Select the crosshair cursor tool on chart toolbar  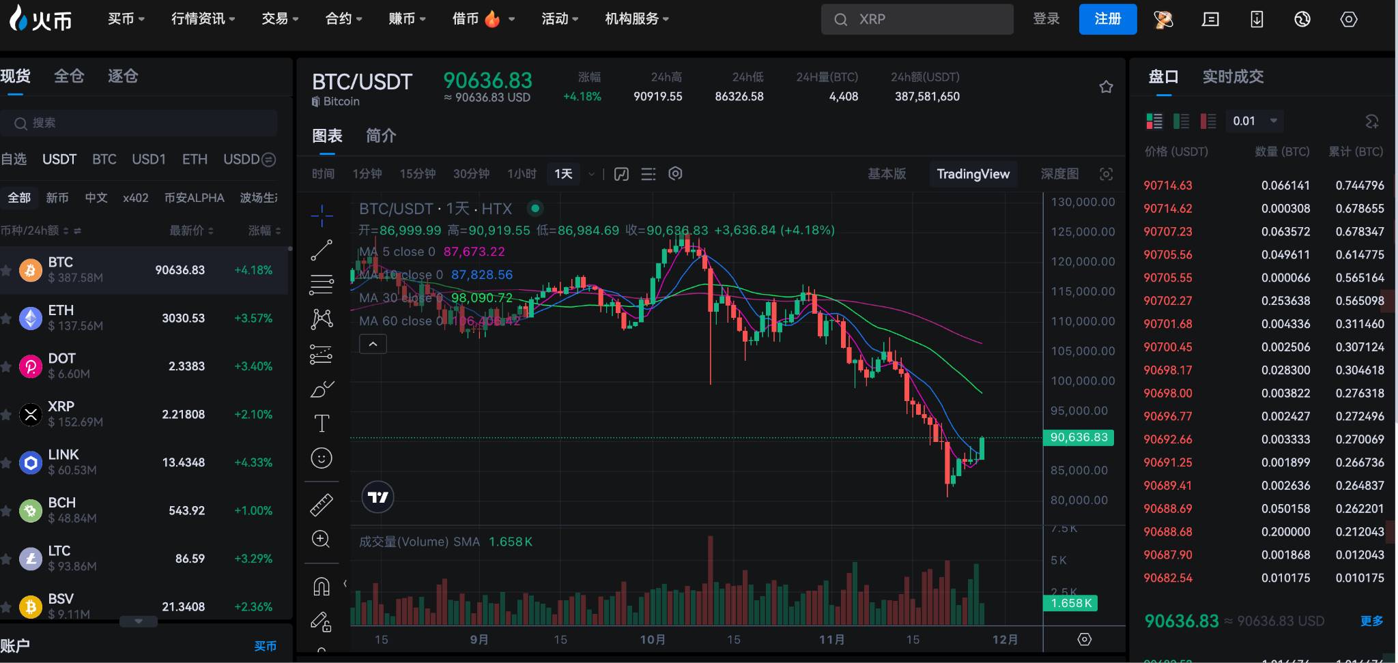click(x=322, y=215)
